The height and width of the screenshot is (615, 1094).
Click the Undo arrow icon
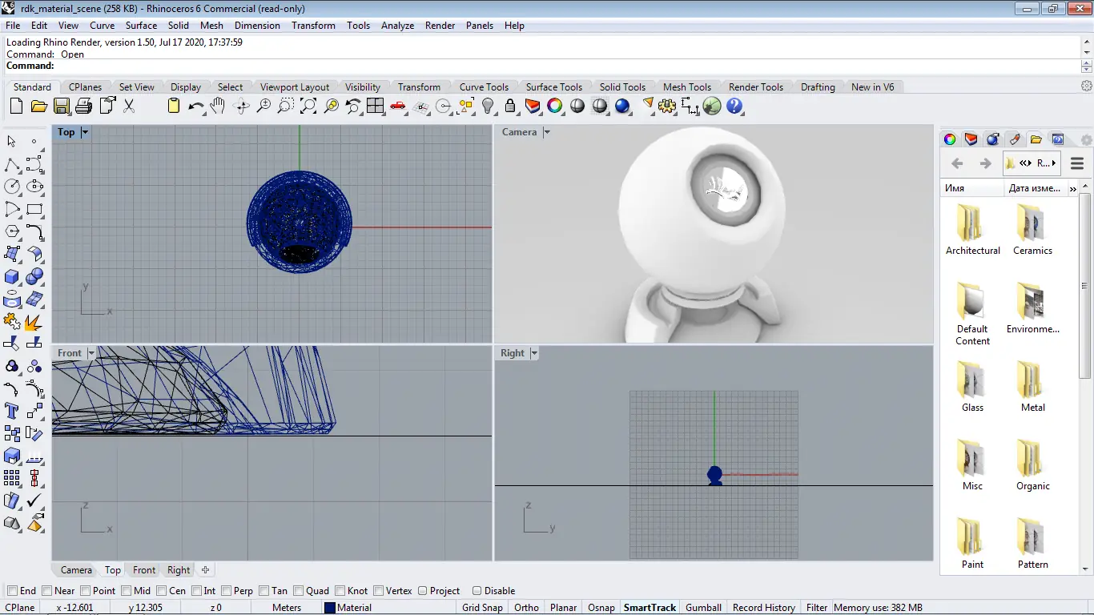tap(195, 106)
